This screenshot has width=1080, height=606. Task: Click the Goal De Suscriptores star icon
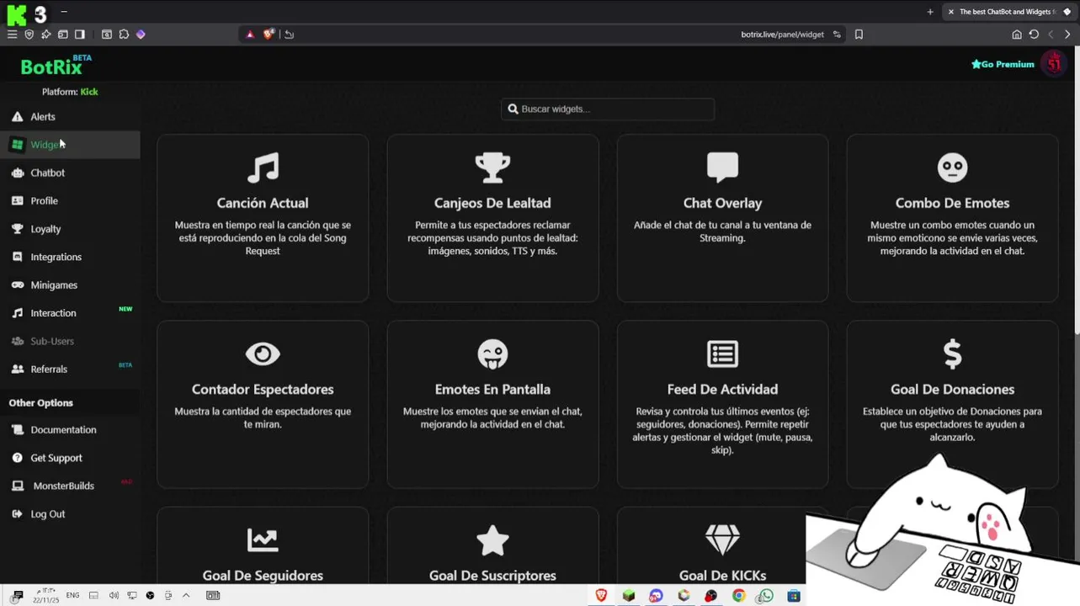pos(492,540)
